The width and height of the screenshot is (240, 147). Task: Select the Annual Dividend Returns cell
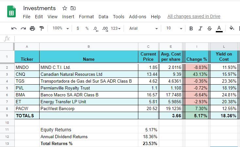[x=89, y=137]
